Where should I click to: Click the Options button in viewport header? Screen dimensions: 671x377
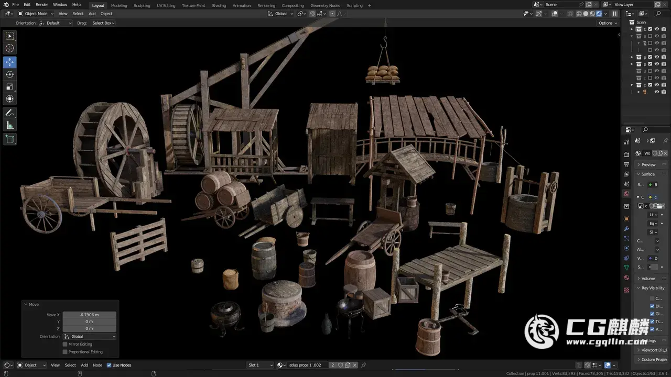[607, 23]
